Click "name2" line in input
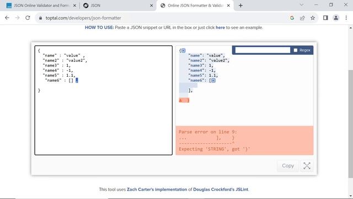 pyautogui.click(x=65, y=60)
